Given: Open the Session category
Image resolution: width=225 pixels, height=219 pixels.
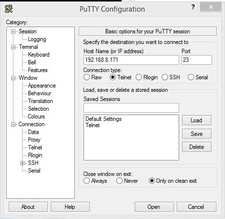Looking at the screenshot, I should click(x=28, y=31).
